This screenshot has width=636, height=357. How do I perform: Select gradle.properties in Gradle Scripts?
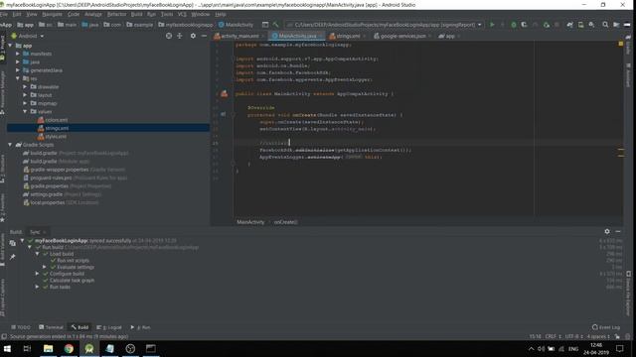click(x=49, y=186)
